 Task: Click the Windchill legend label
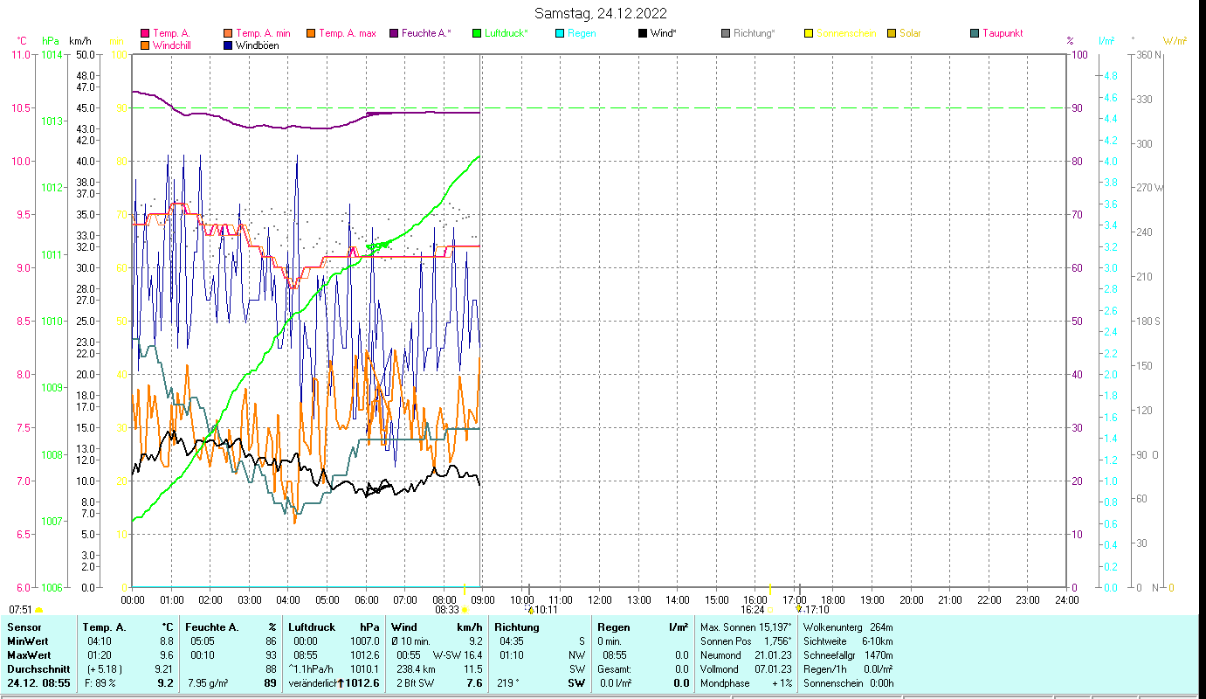click(171, 45)
